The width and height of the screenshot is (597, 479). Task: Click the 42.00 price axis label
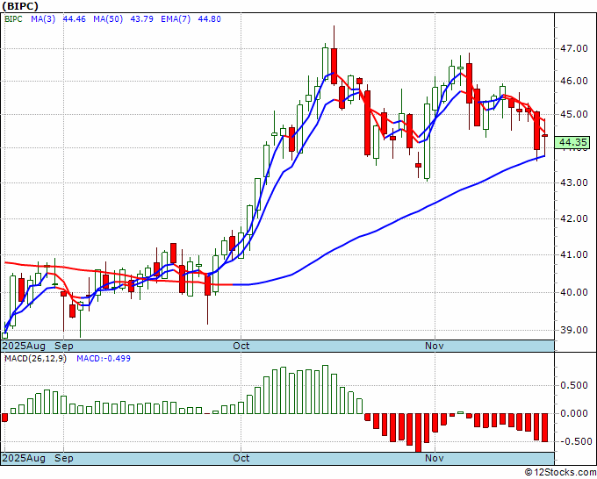[573, 218]
